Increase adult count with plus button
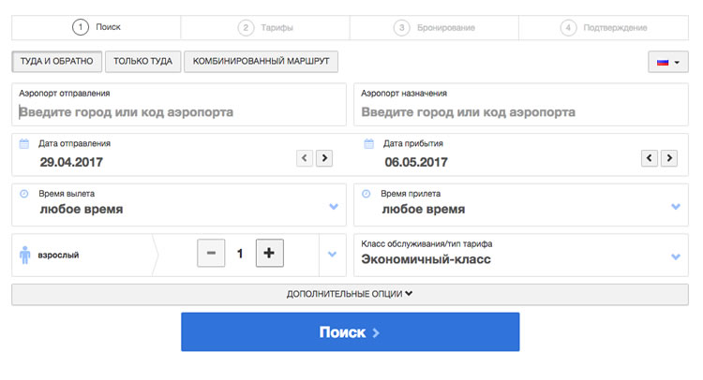 tap(270, 253)
